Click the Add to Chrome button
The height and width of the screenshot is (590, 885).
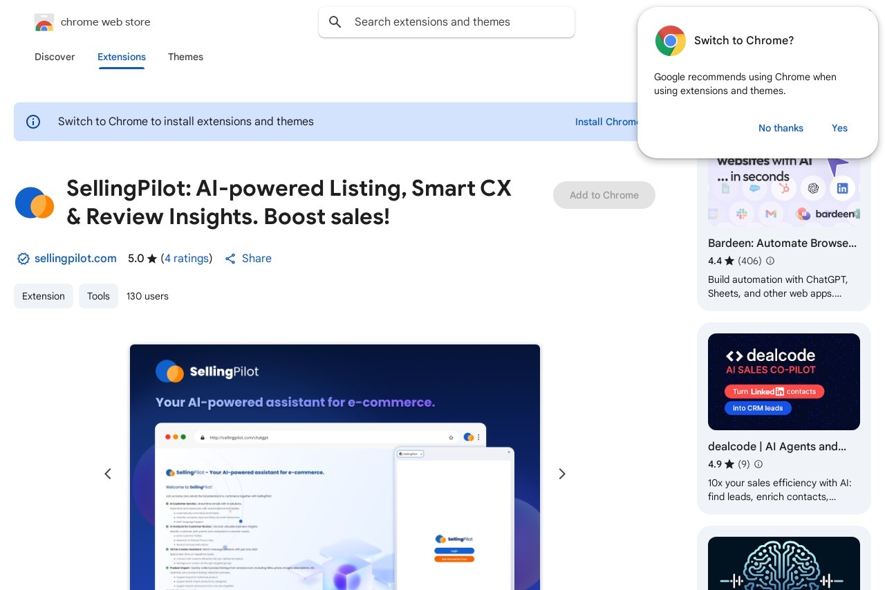[x=604, y=195]
